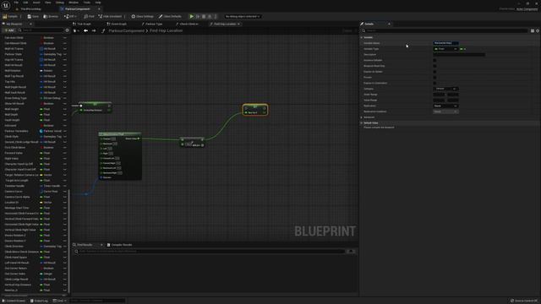Navigate forward with graph forward arrow
This screenshot has height=304, width=541.
point(94,30)
